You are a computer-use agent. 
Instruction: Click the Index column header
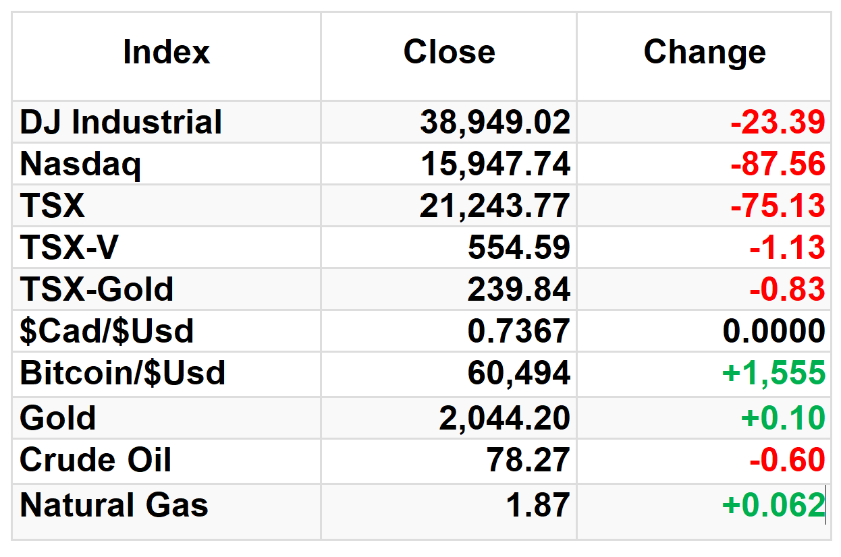166,53
